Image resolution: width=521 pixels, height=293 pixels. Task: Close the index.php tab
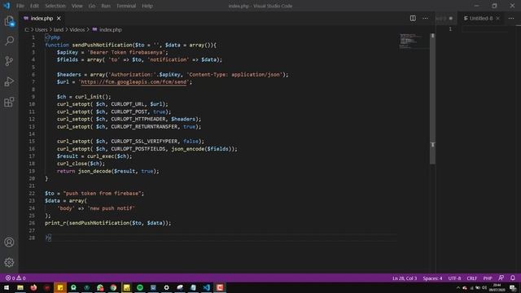click(x=59, y=18)
